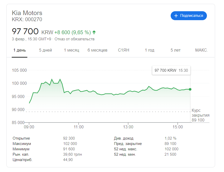Click the Рын. кап. value 39,60 трлн
Screen dimensions: 224x172
click(x=72, y=154)
